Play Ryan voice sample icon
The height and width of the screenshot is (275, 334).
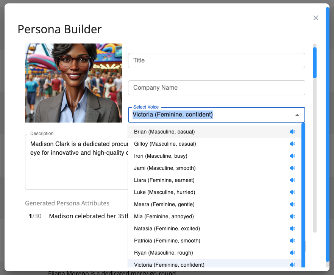click(292, 253)
